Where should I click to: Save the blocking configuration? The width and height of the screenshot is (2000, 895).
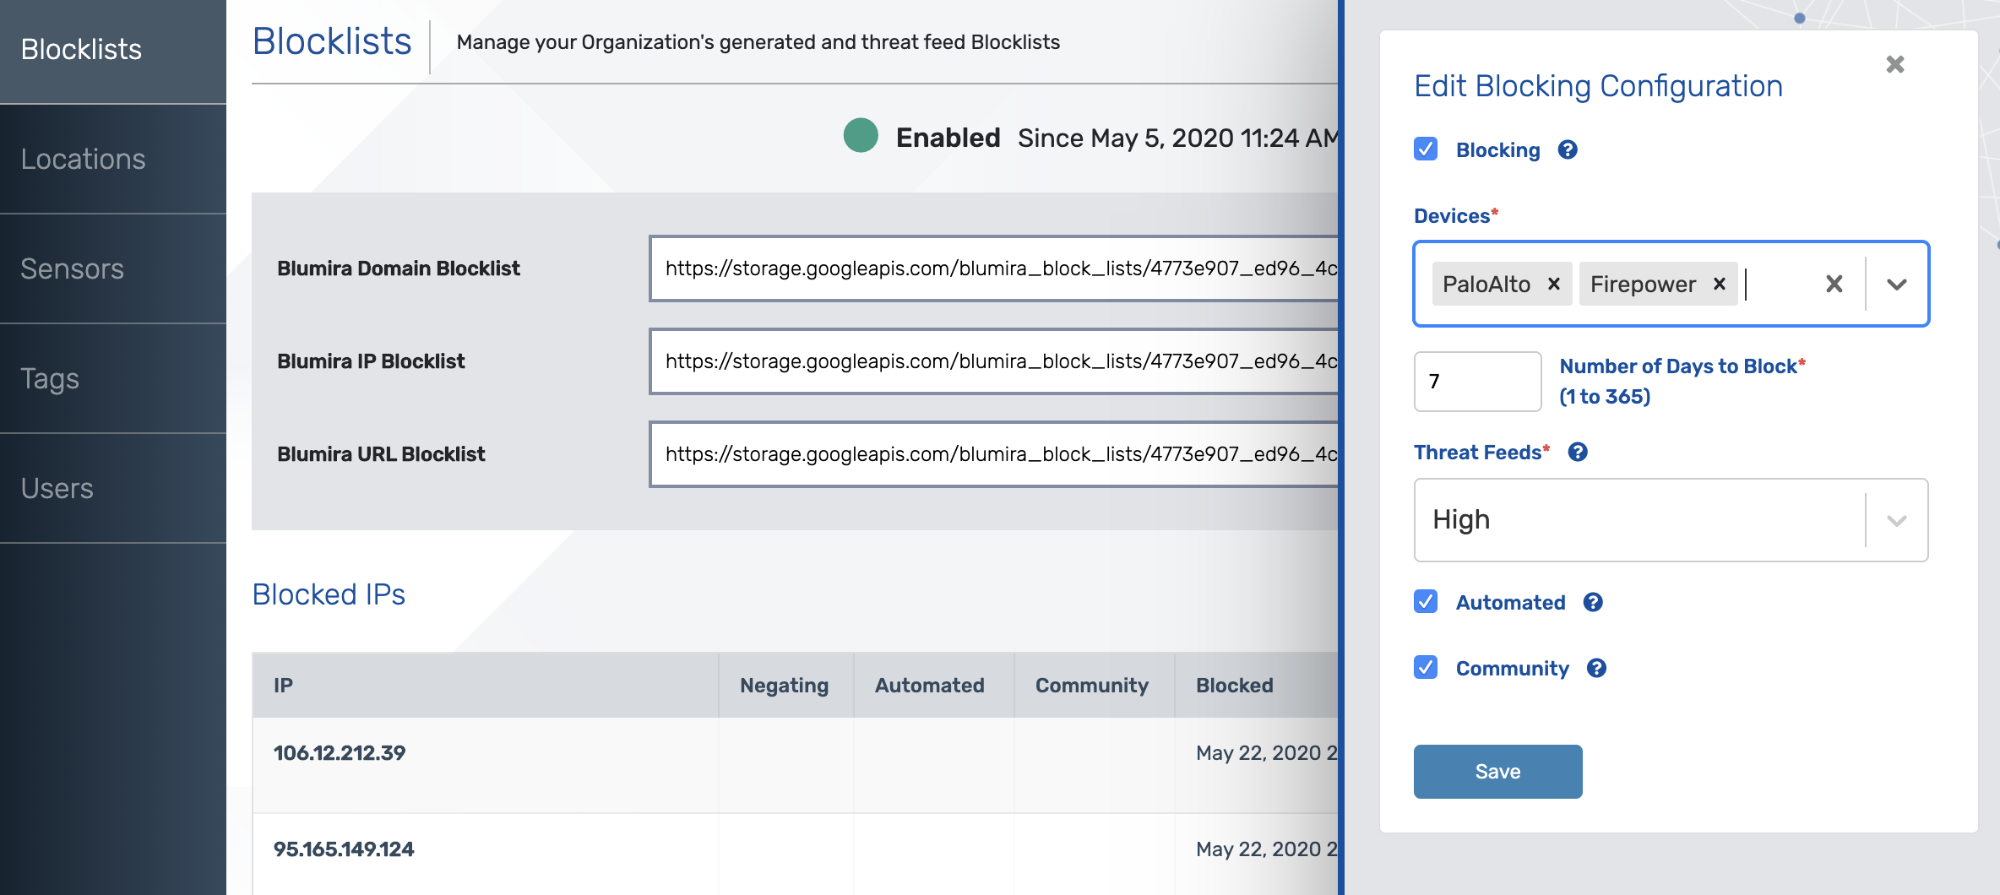tap(1497, 771)
